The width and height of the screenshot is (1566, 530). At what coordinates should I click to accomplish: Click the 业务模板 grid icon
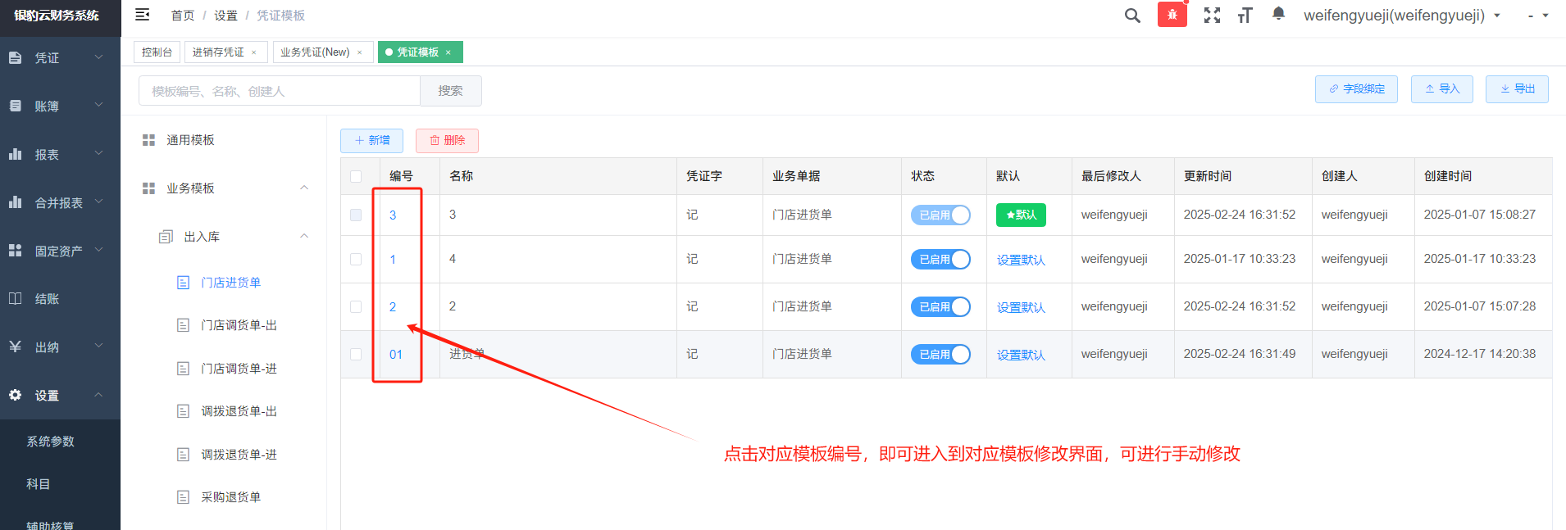[148, 188]
